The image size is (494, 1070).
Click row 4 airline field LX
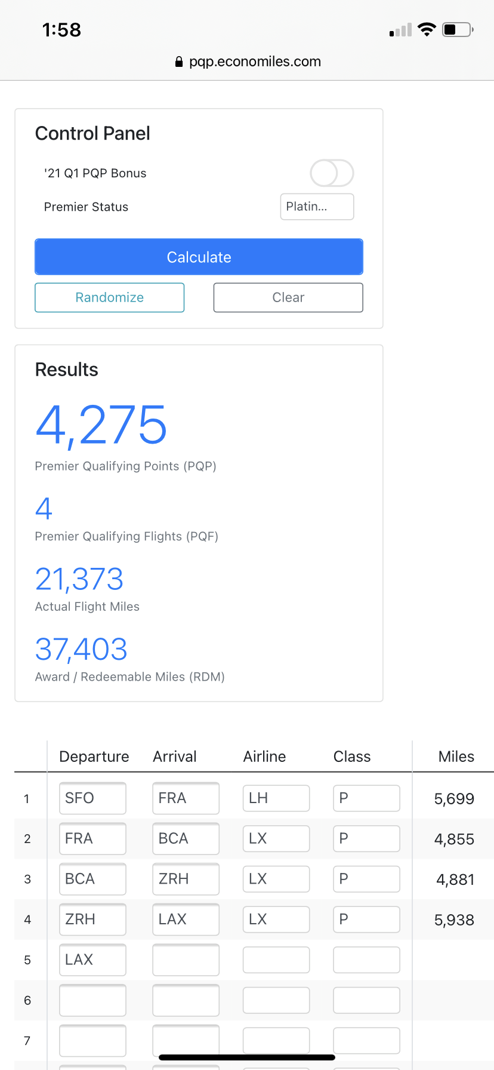point(276,920)
